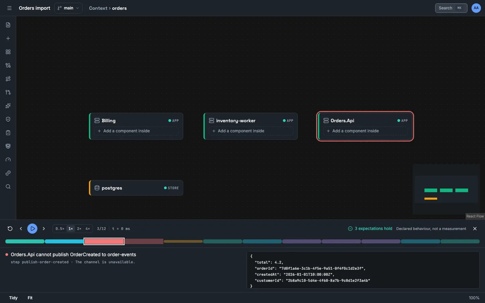Click the plus icon in sidebar

tap(8, 38)
